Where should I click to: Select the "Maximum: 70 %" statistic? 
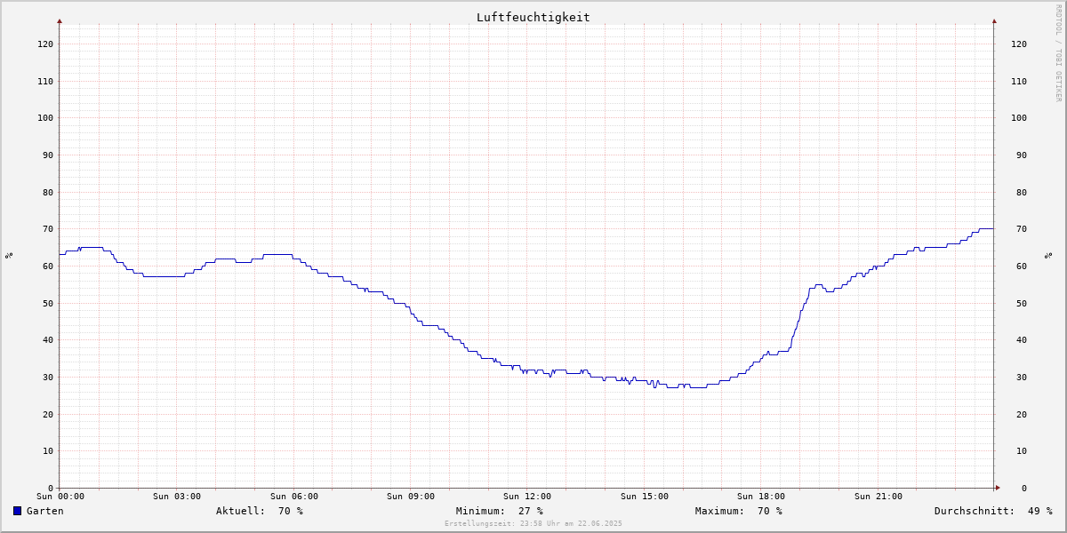739,511
